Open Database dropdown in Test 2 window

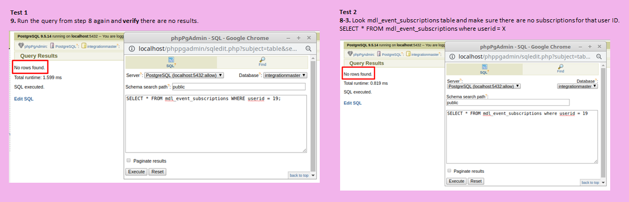(x=578, y=86)
